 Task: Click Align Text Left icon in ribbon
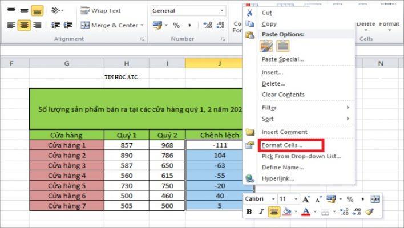(11, 25)
